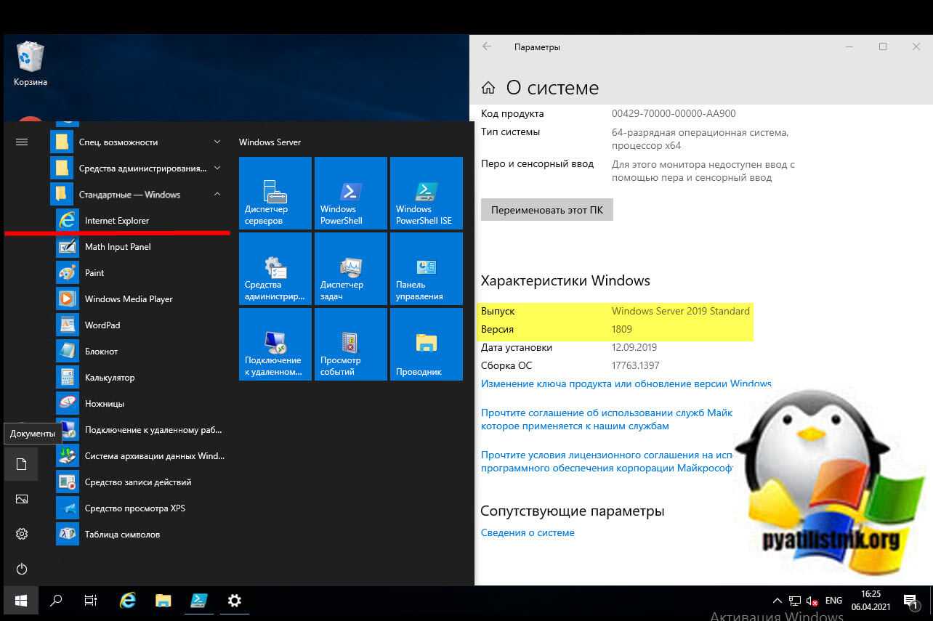This screenshot has width=933, height=621.
Task: Switch to PowerShell on taskbar
Action: [198, 601]
